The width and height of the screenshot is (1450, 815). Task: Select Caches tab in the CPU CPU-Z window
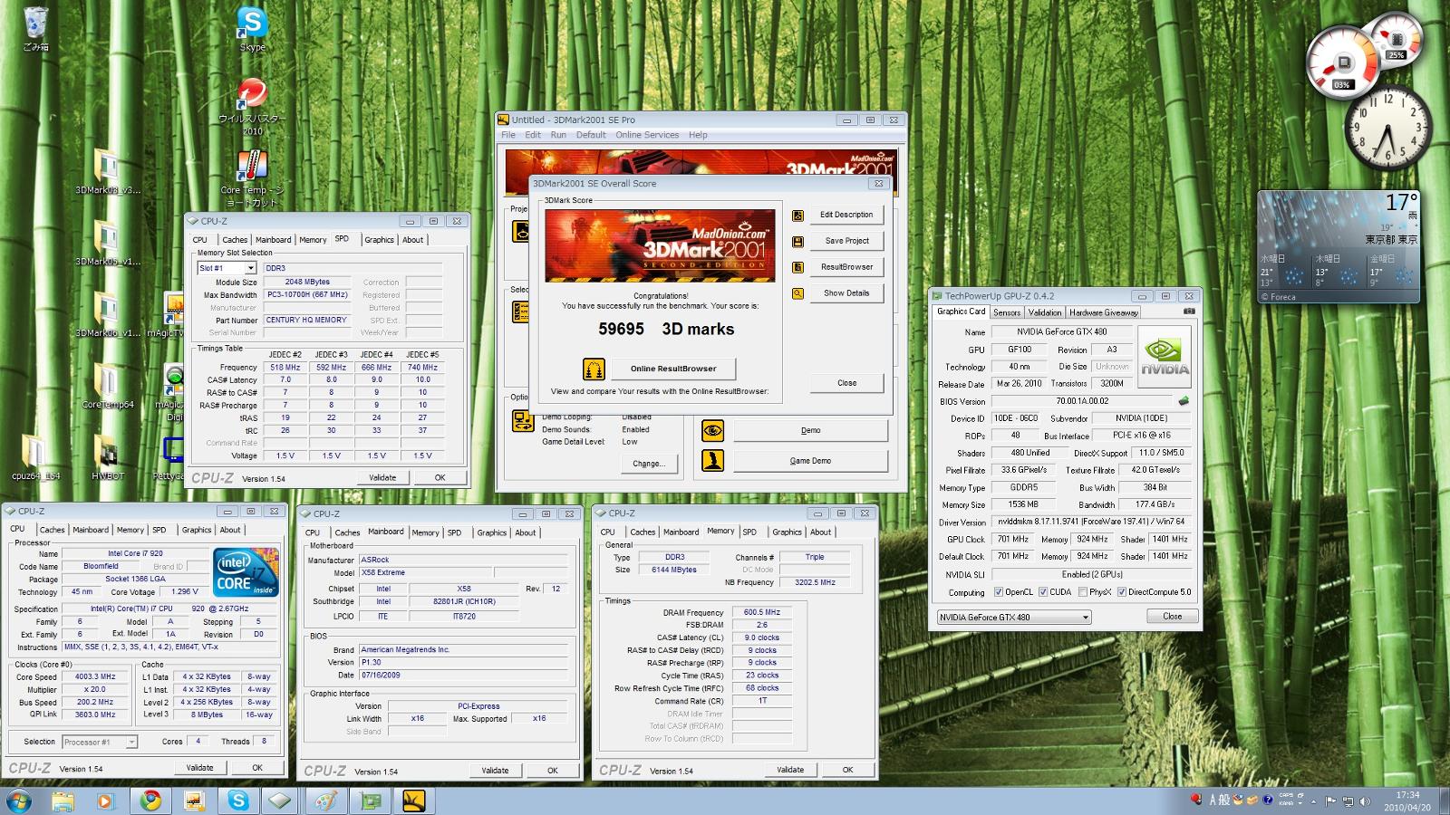52,530
